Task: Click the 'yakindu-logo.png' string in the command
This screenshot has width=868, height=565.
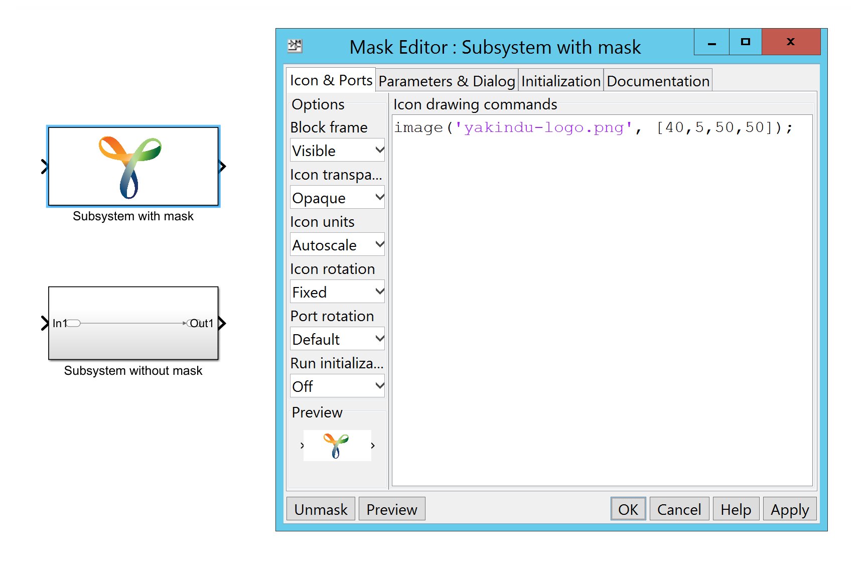Action: tap(543, 127)
